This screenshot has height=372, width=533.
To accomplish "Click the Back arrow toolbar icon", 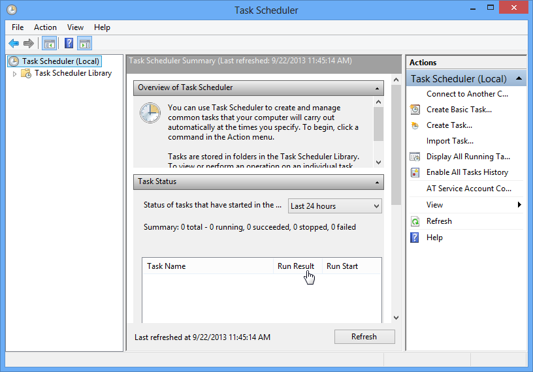I will click(x=14, y=44).
